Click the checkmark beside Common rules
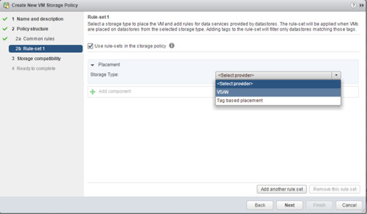 (x=5, y=39)
